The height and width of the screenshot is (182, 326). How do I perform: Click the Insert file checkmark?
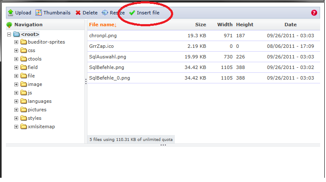click(132, 13)
